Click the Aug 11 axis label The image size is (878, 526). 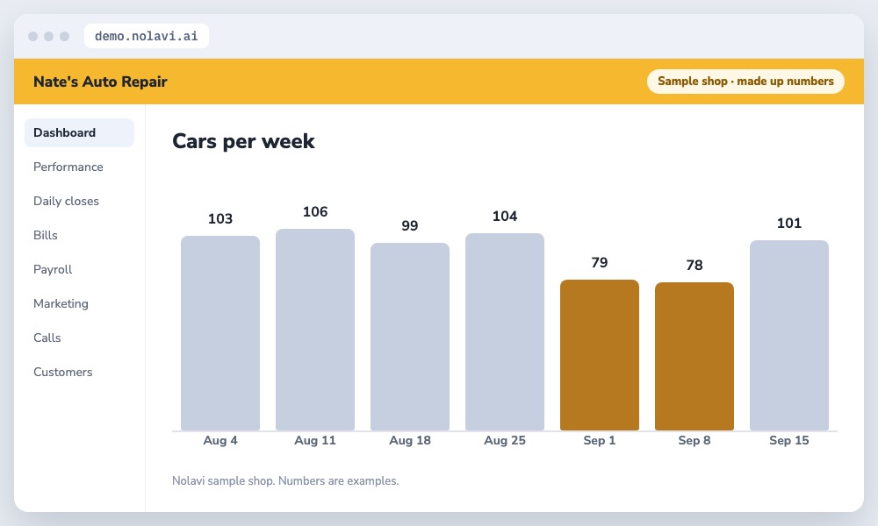314,440
